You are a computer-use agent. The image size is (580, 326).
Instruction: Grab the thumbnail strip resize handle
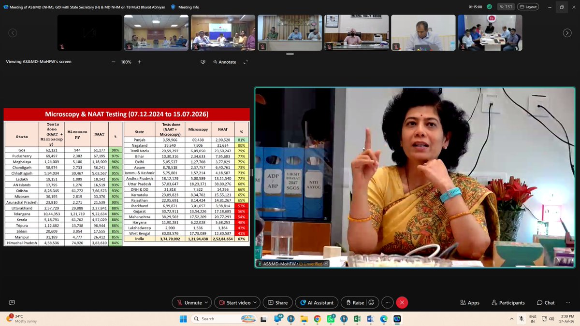(x=290, y=55)
